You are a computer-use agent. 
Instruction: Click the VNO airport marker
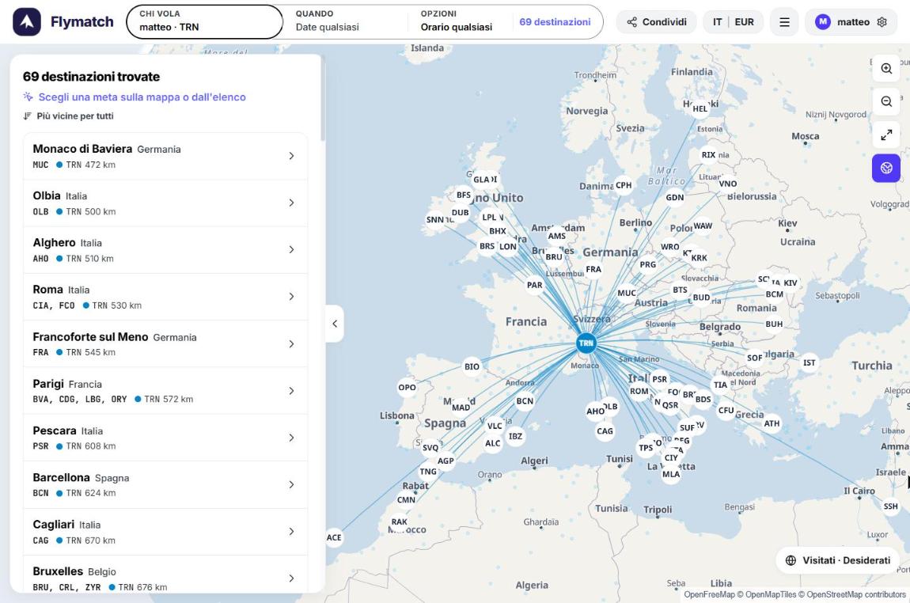click(x=728, y=184)
